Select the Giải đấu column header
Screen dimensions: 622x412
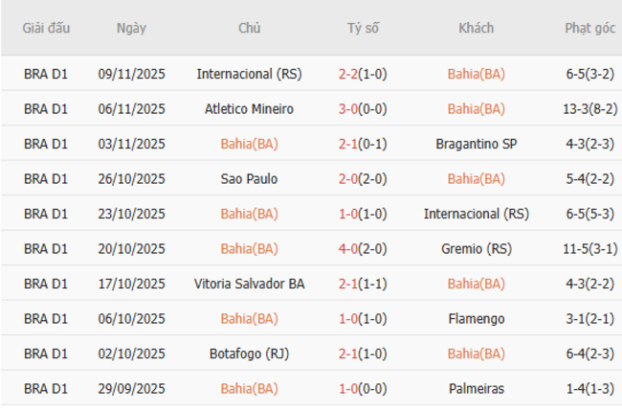[x=46, y=28]
